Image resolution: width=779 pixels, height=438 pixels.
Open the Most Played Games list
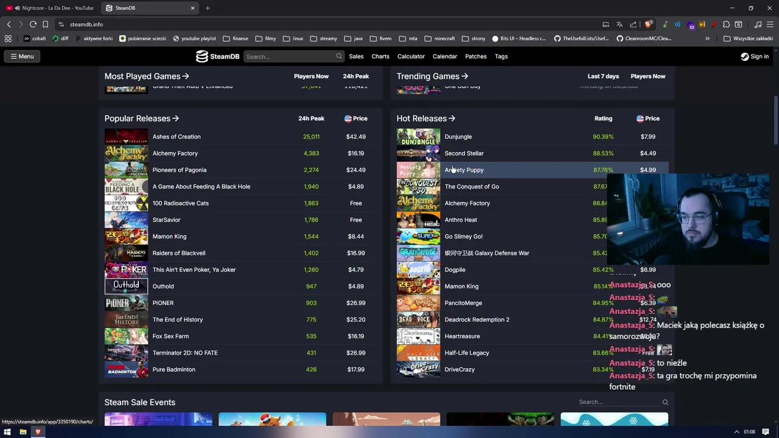click(147, 76)
